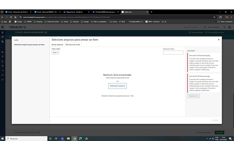Open the tab search dropdown in Chrome
The image size is (234, 141).
(x=2, y=12)
